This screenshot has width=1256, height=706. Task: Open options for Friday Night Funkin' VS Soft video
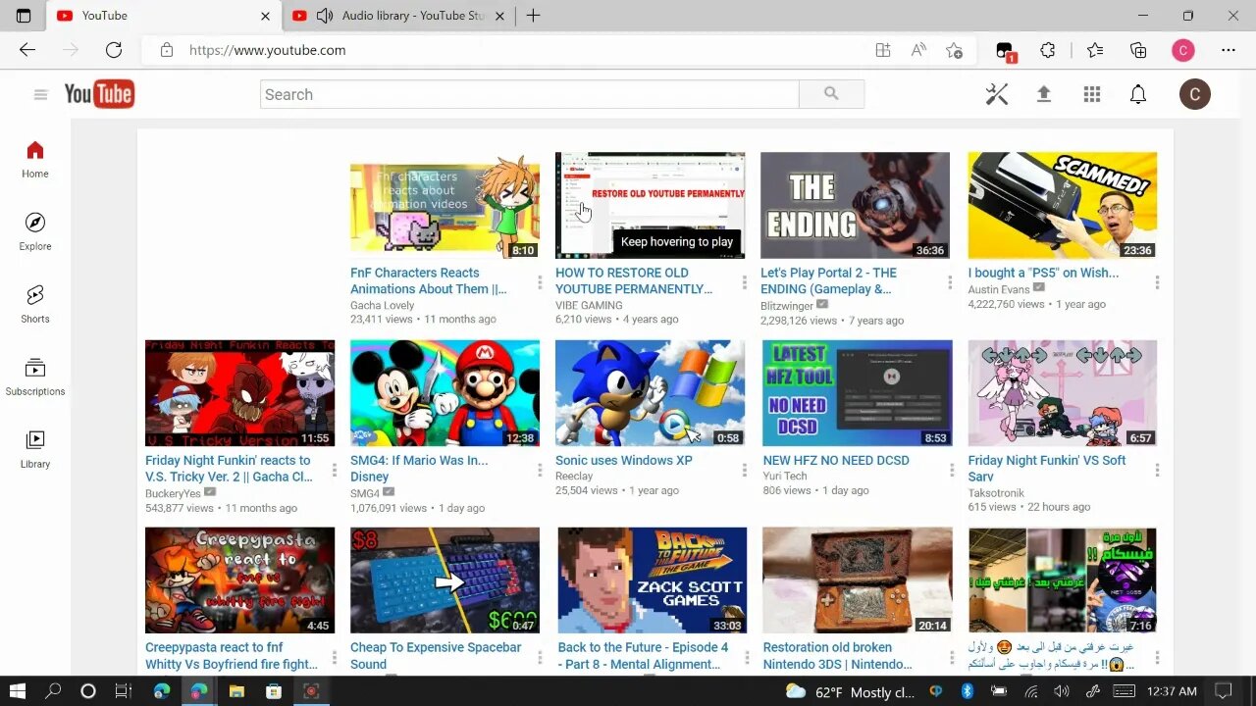click(x=1157, y=470)
